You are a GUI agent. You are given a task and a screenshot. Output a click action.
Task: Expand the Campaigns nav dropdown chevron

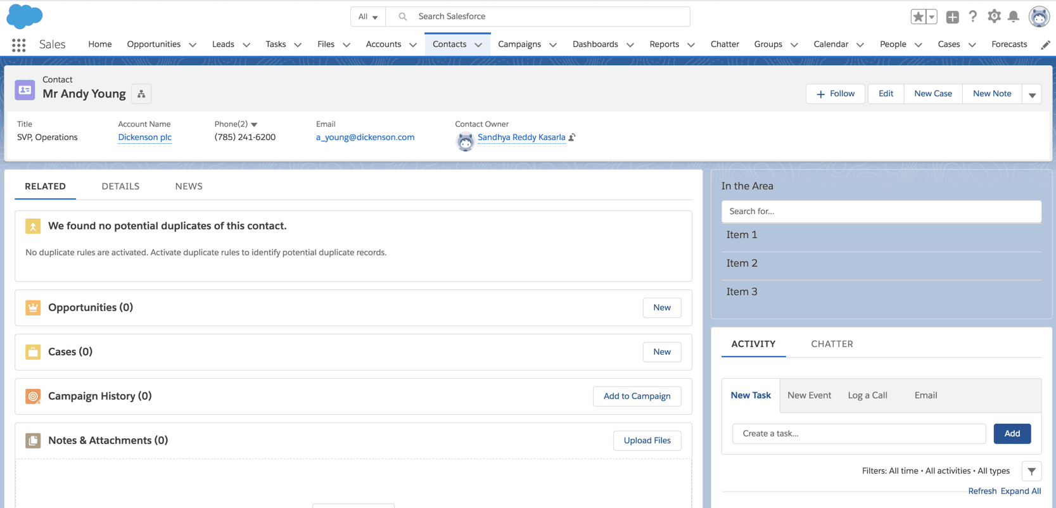coord(553,44)
